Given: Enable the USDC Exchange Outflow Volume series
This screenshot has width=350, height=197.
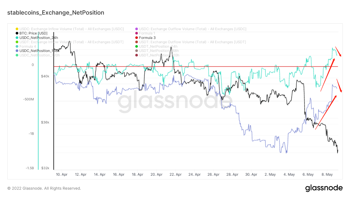Looking at the screenshot, I should pyautogui.click(x=192, y=29).
